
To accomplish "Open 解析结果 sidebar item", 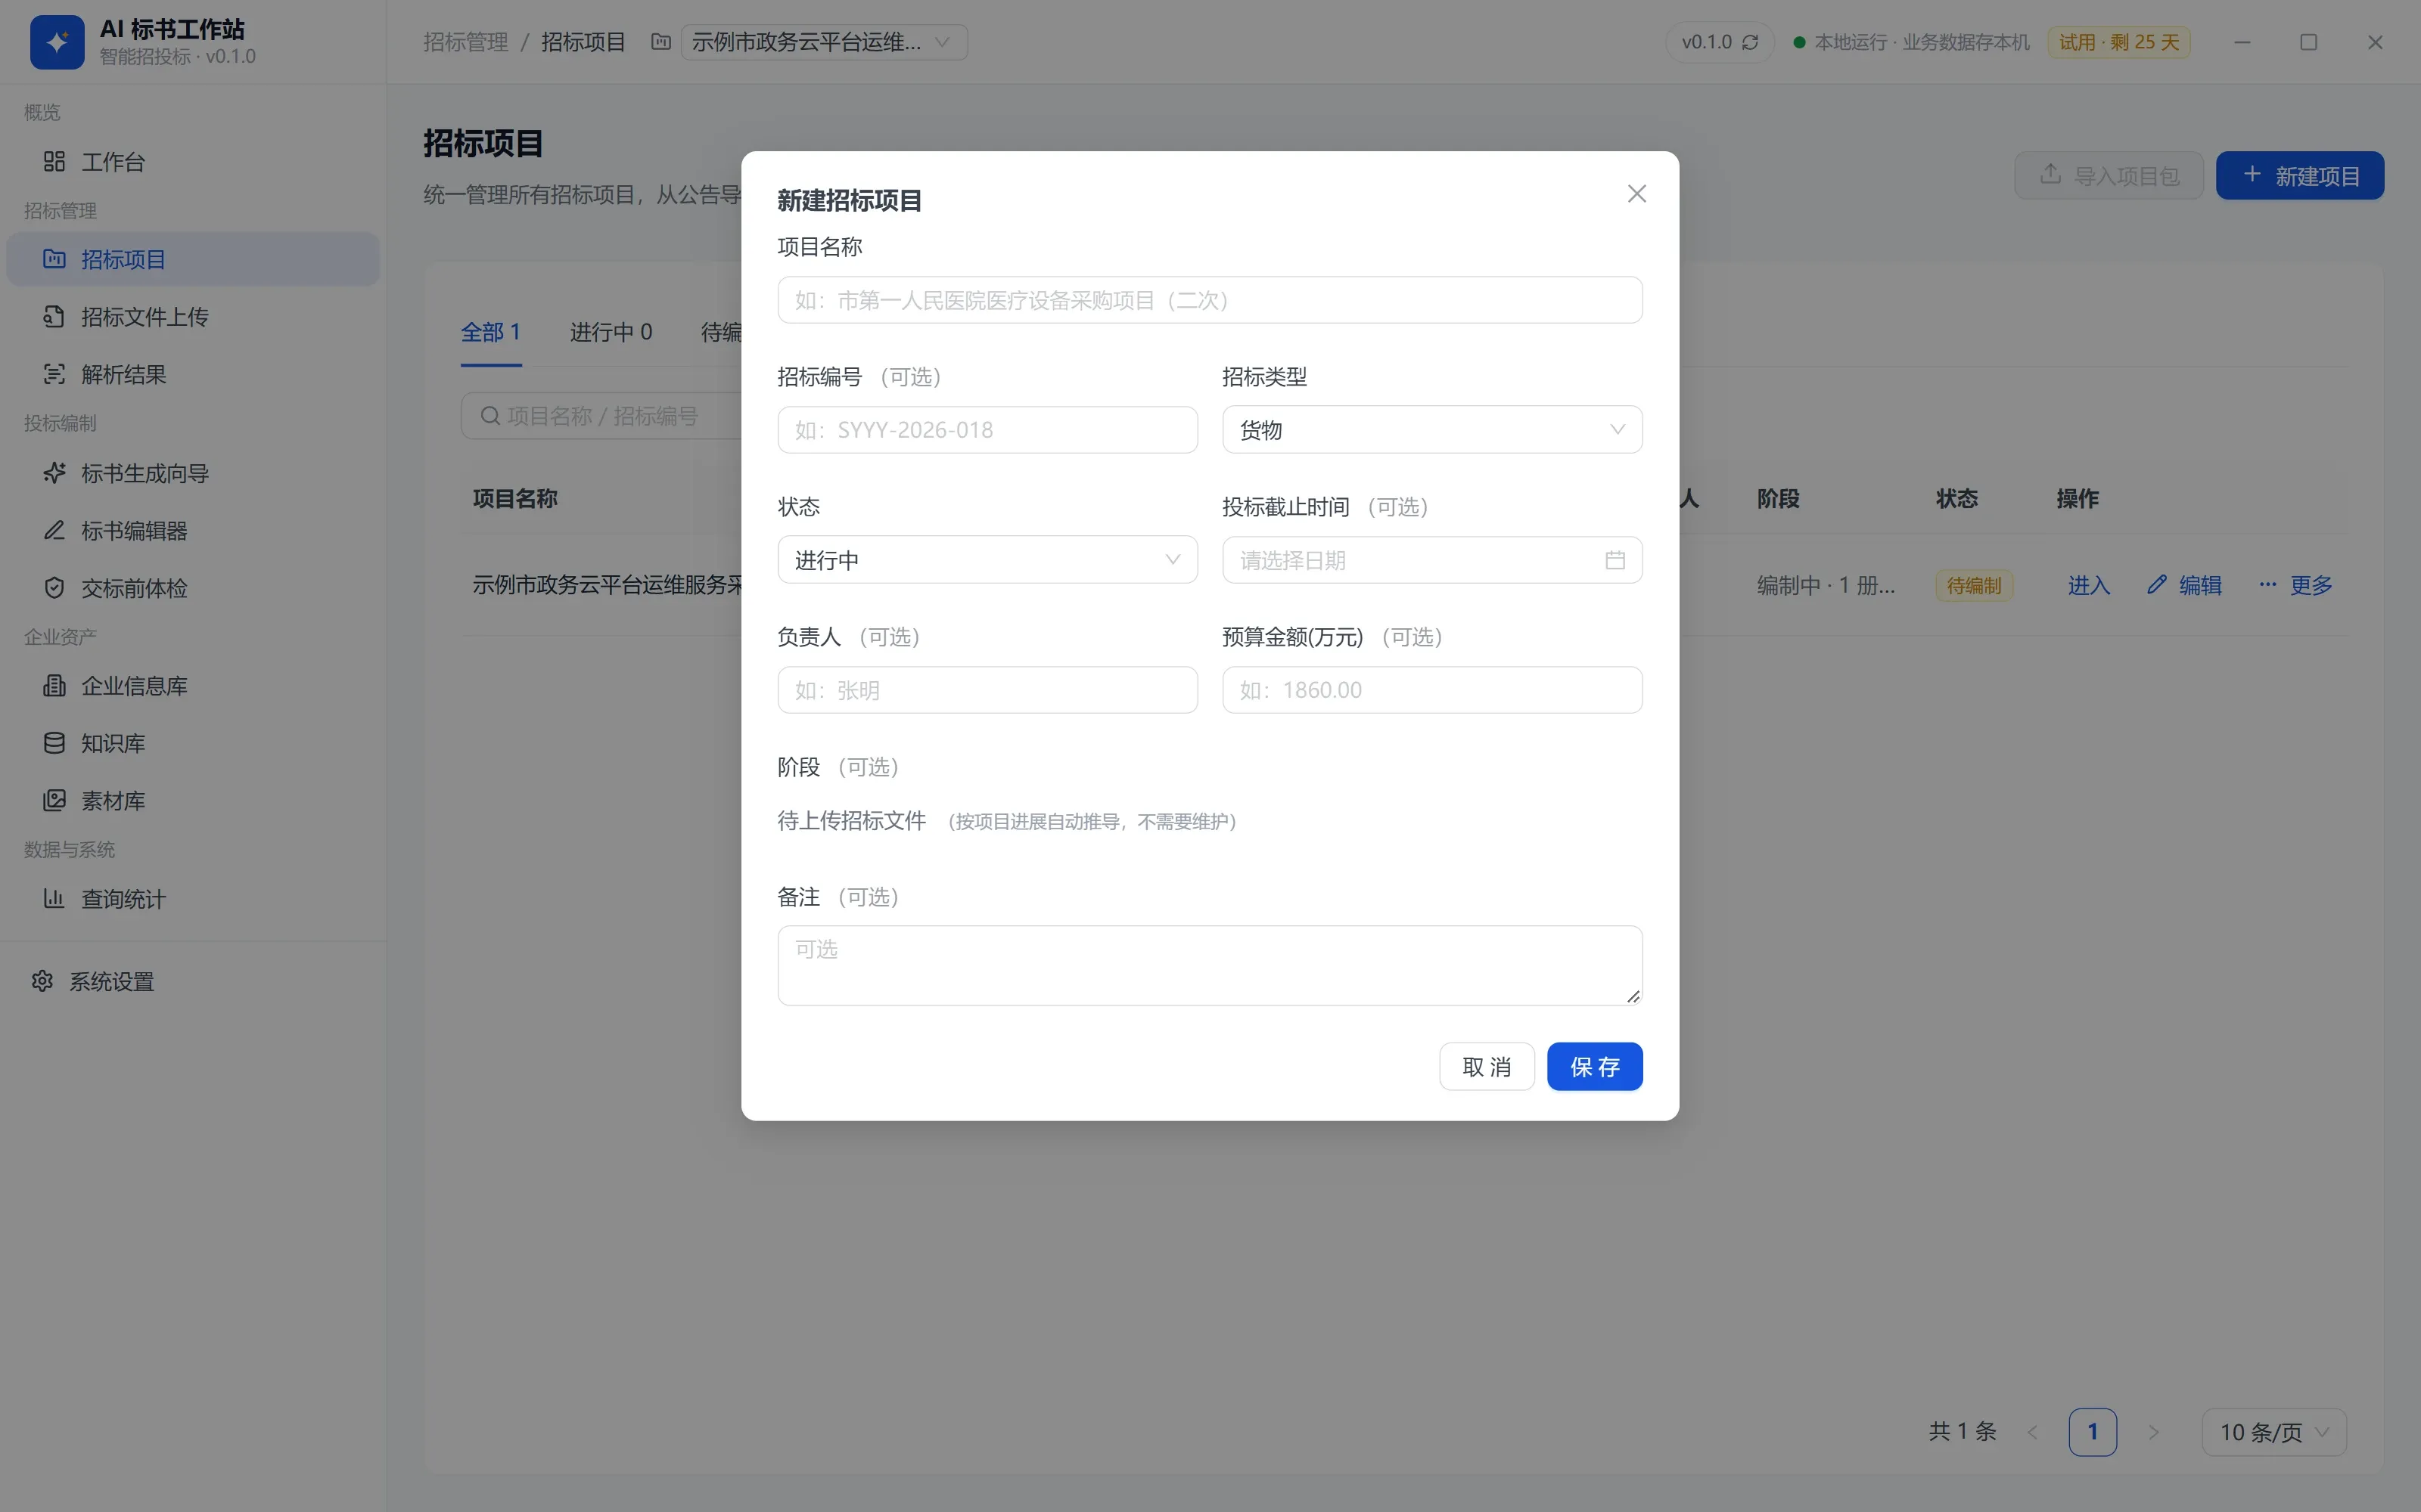I will tap(193, 374).
